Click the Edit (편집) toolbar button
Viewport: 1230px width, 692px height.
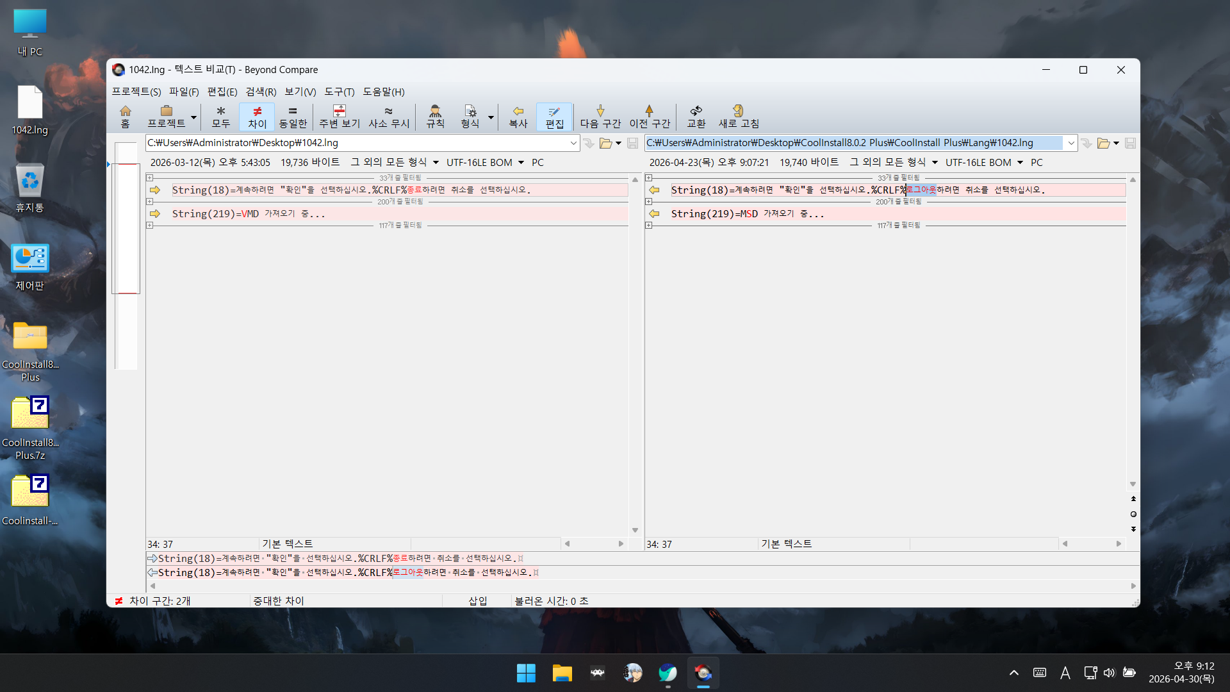554,117
